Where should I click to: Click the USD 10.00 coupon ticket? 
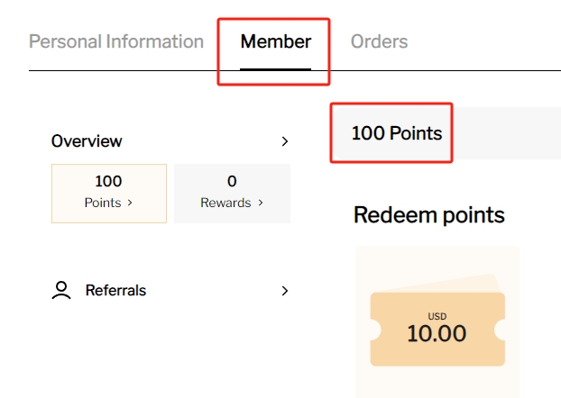coord(437,329)
